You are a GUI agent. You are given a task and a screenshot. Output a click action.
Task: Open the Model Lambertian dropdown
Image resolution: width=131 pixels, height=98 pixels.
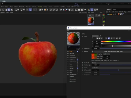coord(111,68)
